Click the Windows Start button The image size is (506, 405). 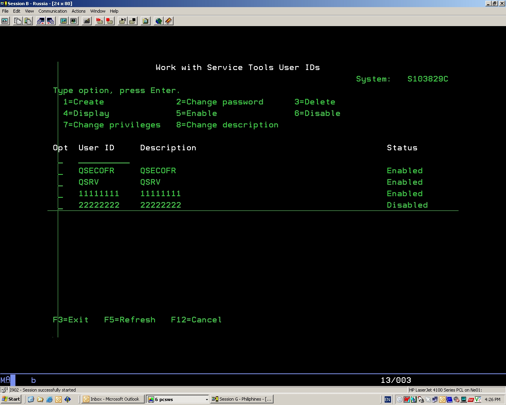coord(11,399)
